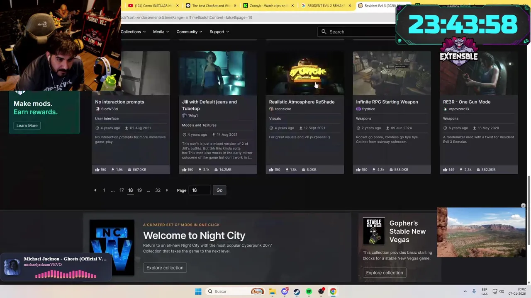Open Infinite RPG Starting Weapon thumbnail
Viewport: 531px width, 298px height.
click(392, 73)
